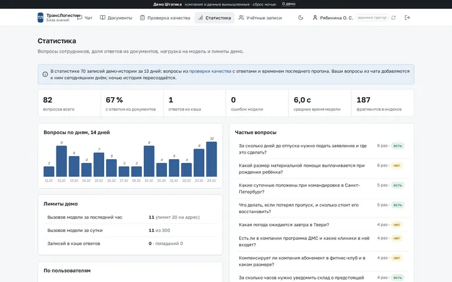The height and width of the screenshot is (282, 452).
Task: Click the '6,0 с среднее время модели' card
Action: pyautogui.click(x=320, y=103)
